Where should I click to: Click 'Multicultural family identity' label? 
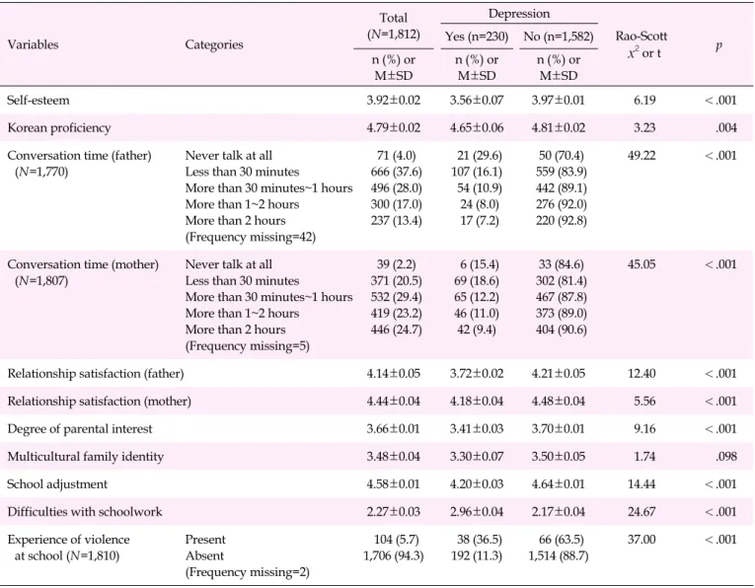coord(85,456)
